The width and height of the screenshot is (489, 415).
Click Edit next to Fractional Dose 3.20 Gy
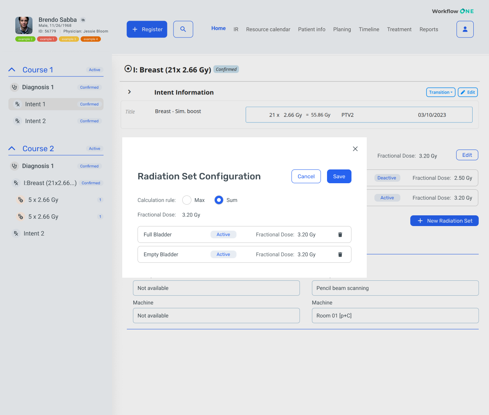pos(467,155)
